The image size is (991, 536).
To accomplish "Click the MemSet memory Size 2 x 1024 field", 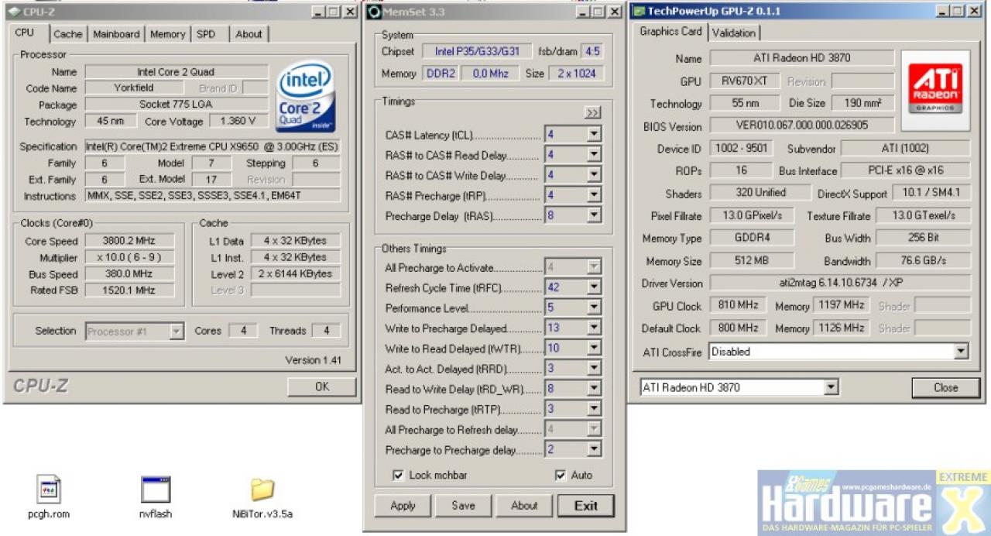I will pos(577,74).
